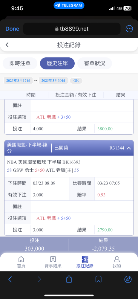The height and width of the screenshot is (299, 138).
Task: Tap the tb8899.net address bar
Action: coord(72,29)
